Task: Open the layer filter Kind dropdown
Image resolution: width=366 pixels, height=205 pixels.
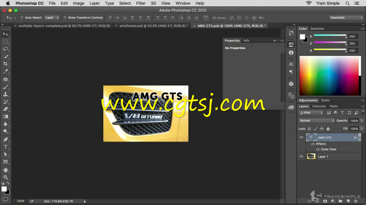Action: [311, 113]
